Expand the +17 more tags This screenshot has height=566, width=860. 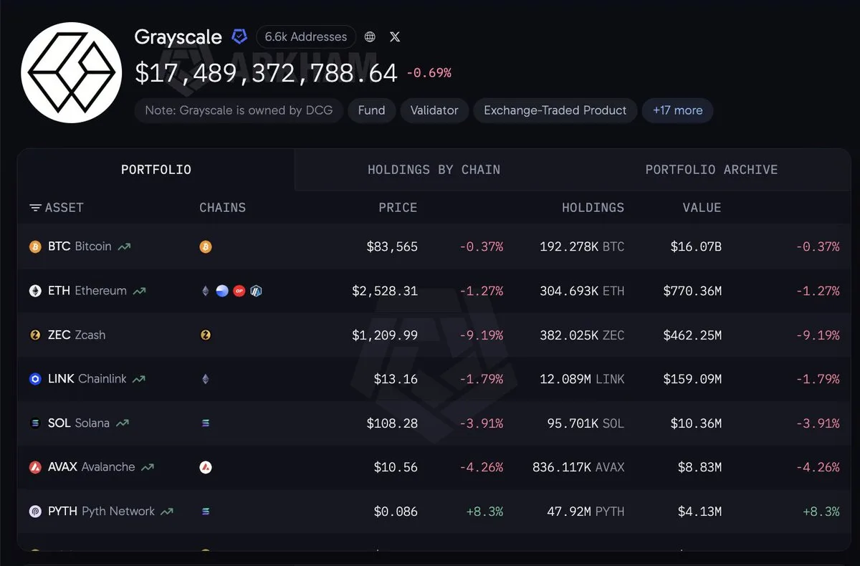click(677, 110)
